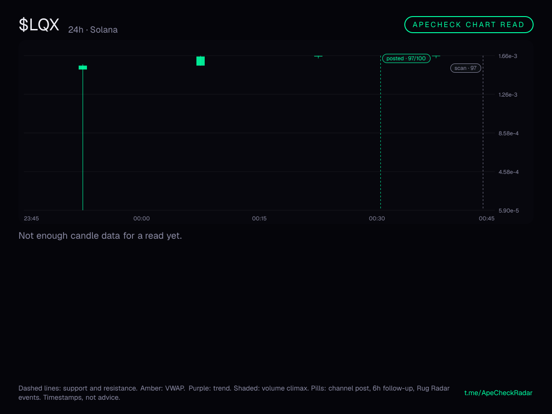552x414 pixels.
Task: Click the 00:15 time axis label
Action: [259, 218]
